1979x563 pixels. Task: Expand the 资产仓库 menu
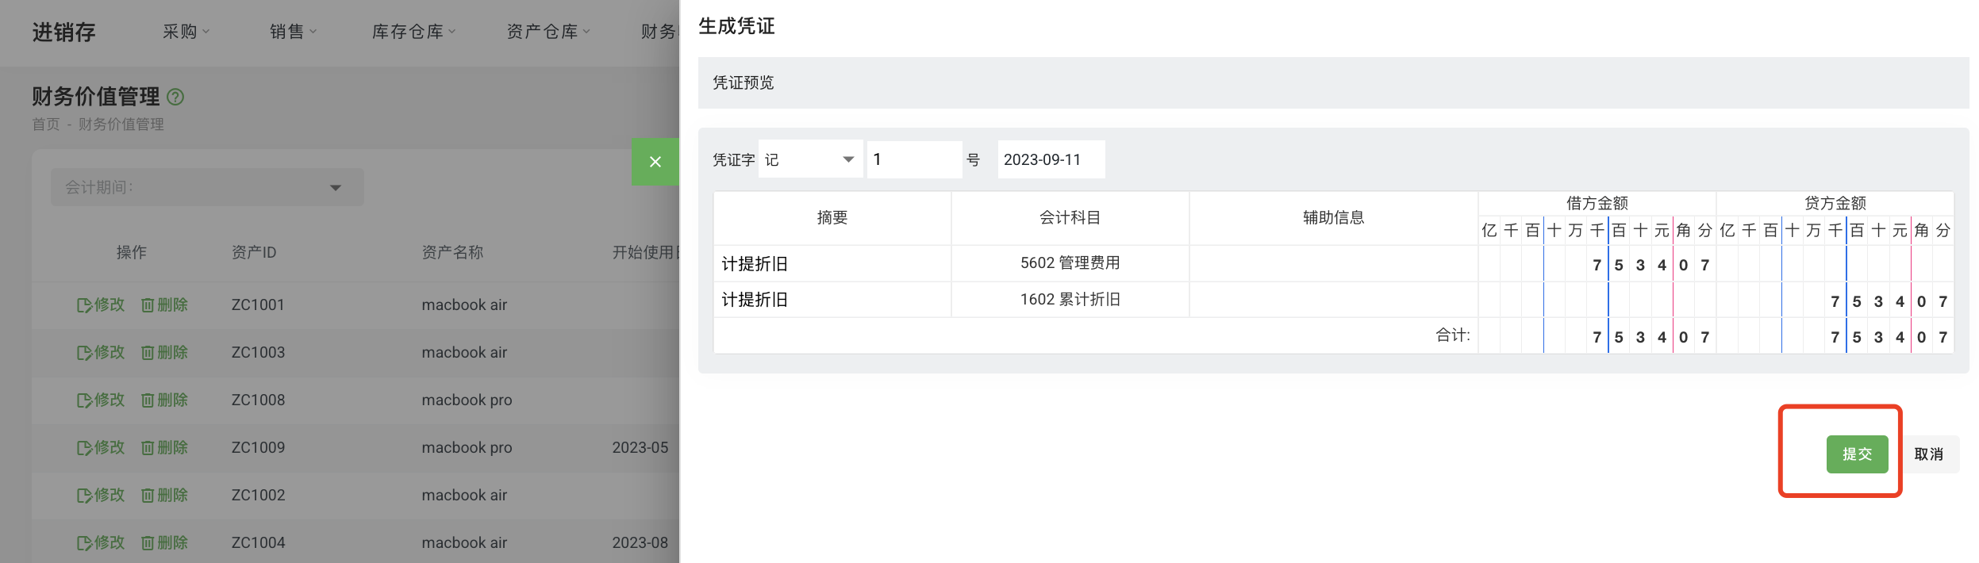[x=548, y=32]
